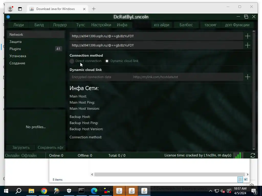Select the Dynamic cloud link radio button

pos(107,61)
